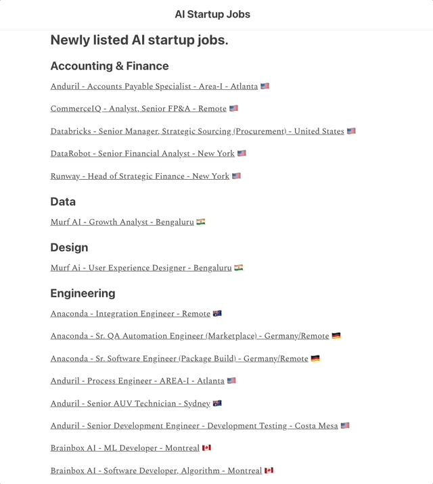Open the Anaconda Sr. QA Automation Engineer link
The height and width of the screenshot is (484, 433).
pyautogui.click(x=189, y=336)
